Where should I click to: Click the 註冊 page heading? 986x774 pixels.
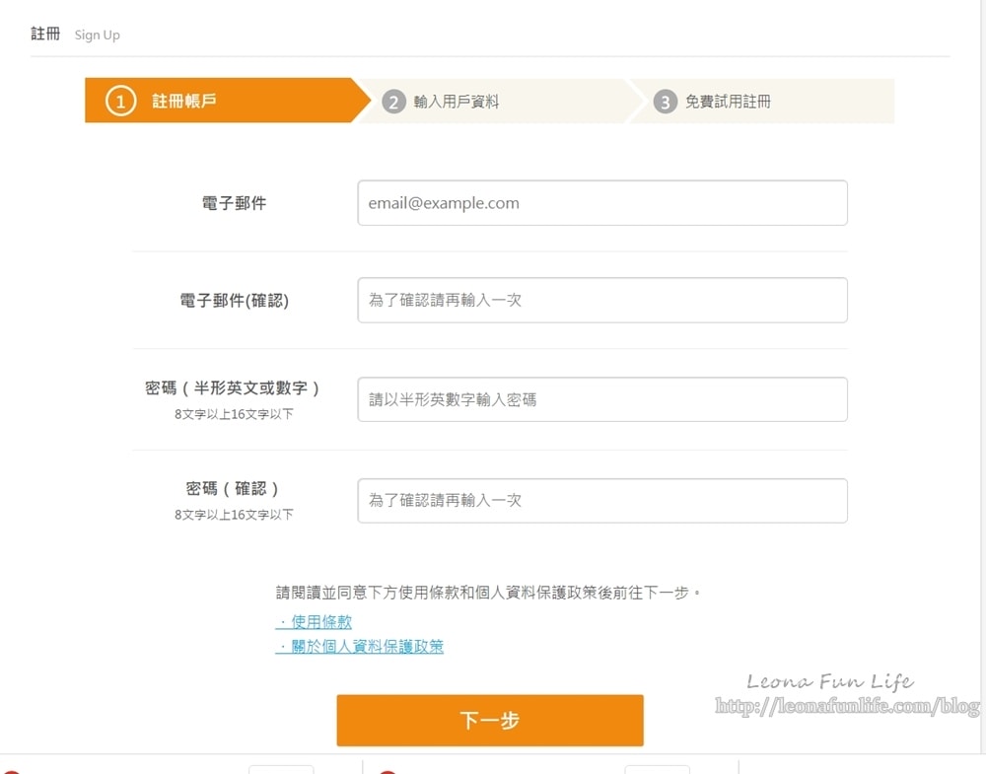[x=45, y=34]
